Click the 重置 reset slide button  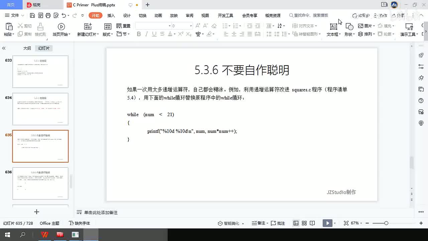pos(123,26)
